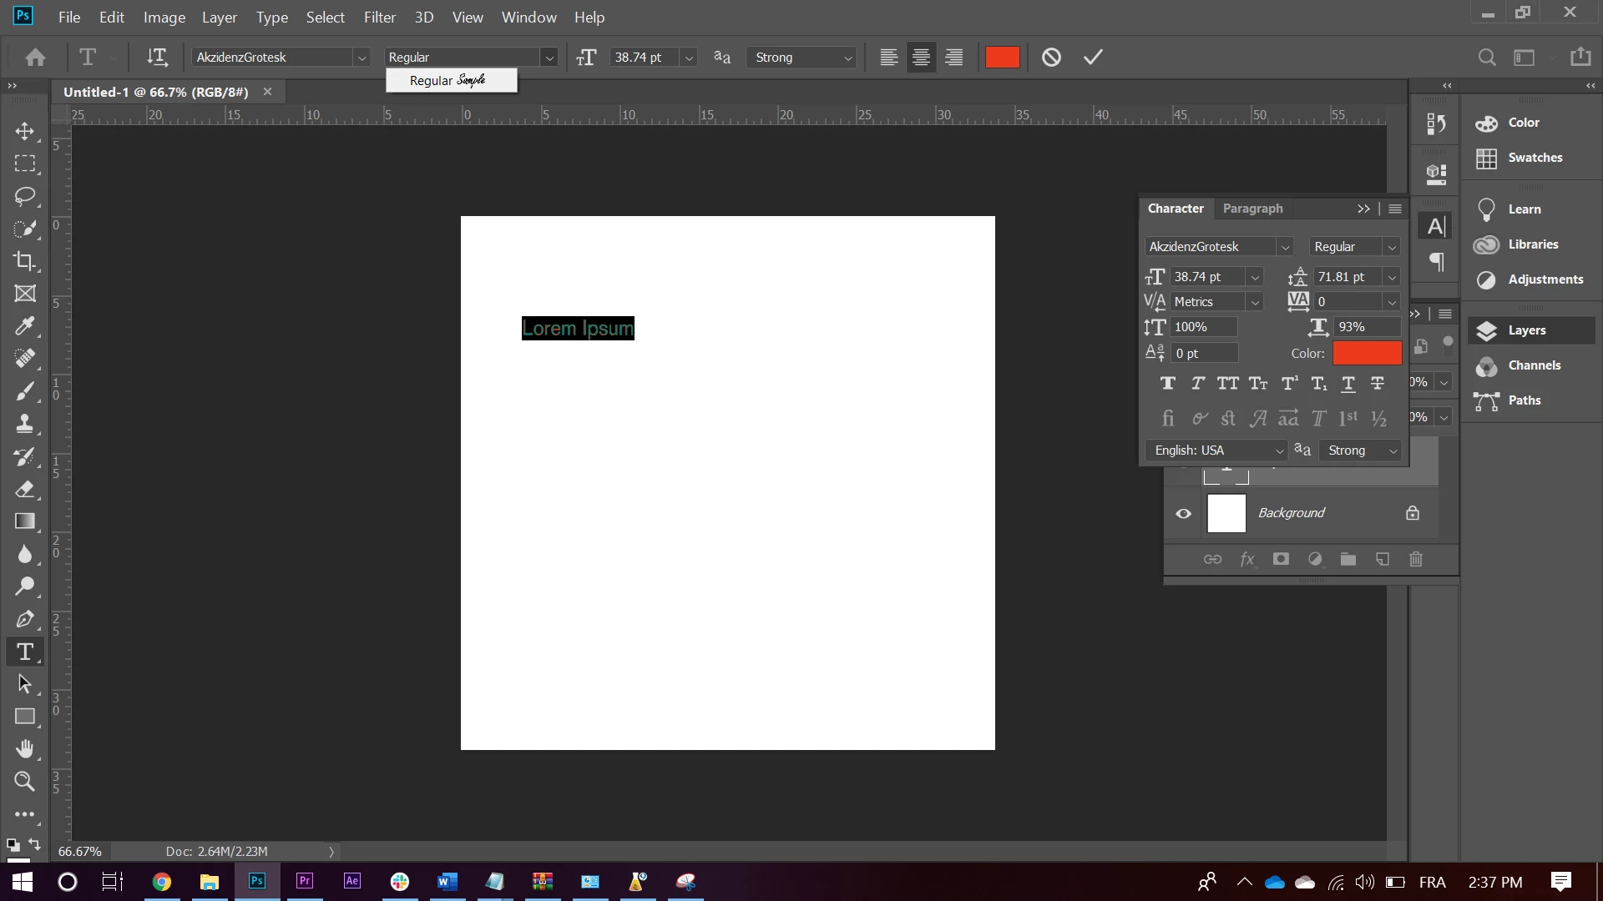
Task: Toggle Underline in Character panel
Action: [1348, 383]
